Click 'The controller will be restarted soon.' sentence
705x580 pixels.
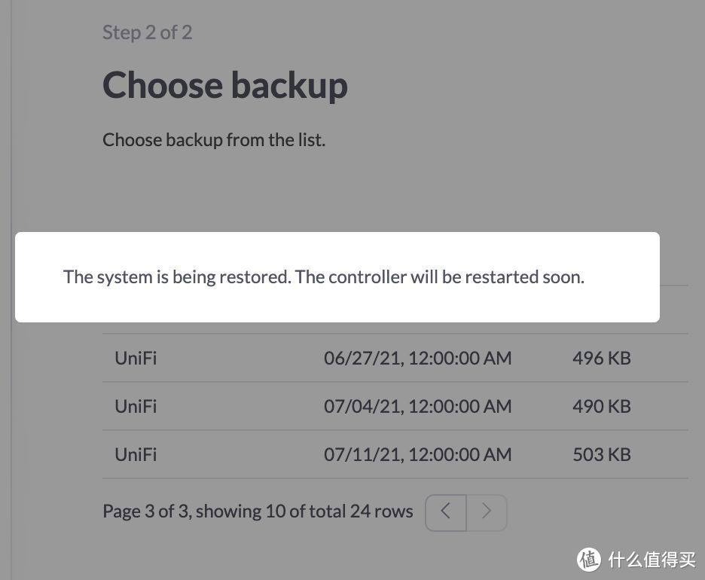(x=440, y=277)
